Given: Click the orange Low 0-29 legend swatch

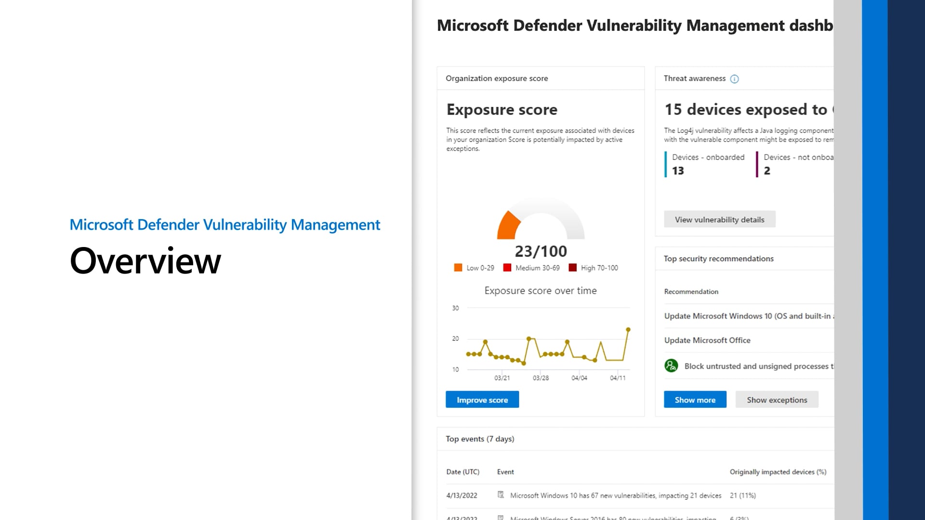Looking at the screenshot, I should [458, 268].
